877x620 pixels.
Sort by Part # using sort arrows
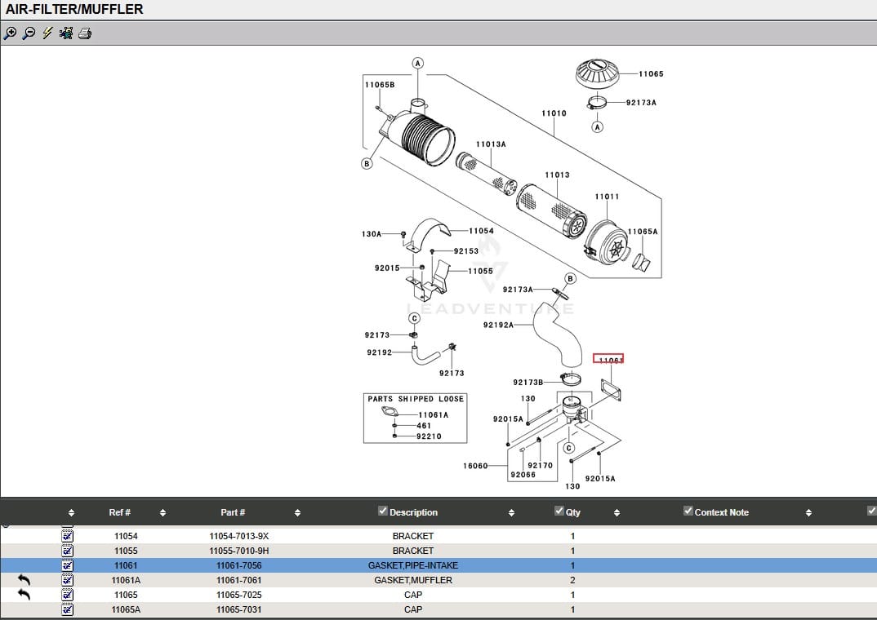pyautogui.click(x=297, y=513)
